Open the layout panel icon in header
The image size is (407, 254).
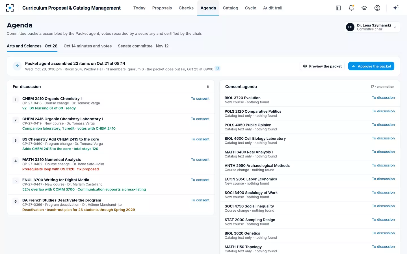click(338, 8)
